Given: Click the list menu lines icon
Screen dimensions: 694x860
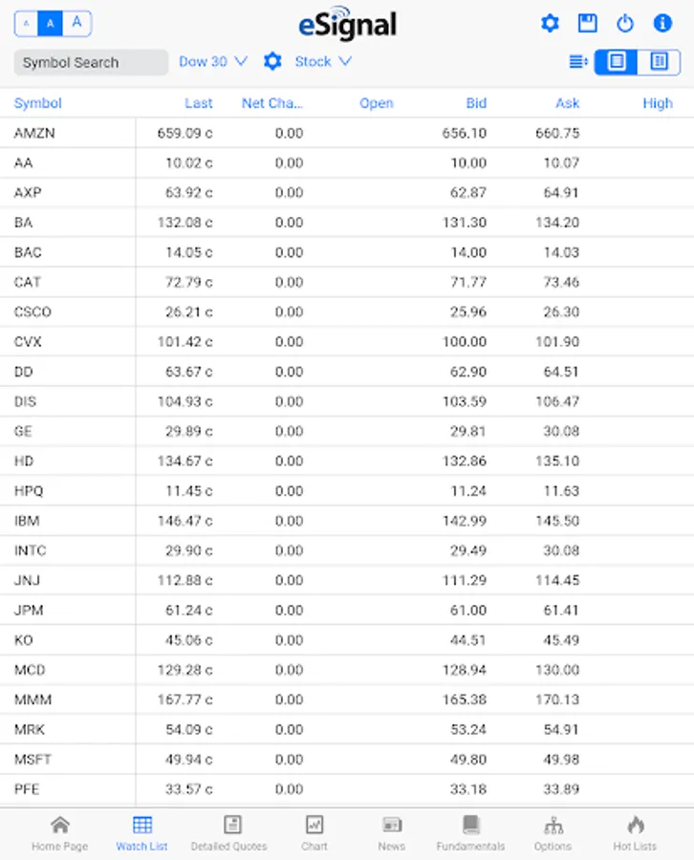Looking at the screenshot, I should point(577,61).
